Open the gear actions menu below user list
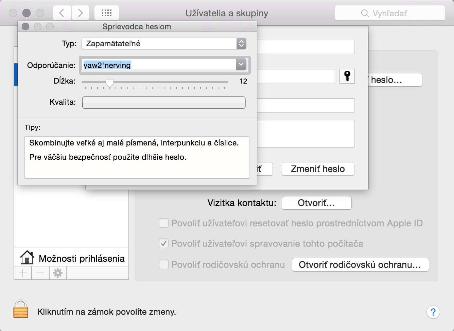The width and height of the screenshot is (454, 331). (x=58, y=273)
